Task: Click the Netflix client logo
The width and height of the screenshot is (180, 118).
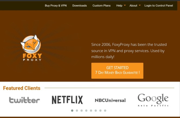Action: click(67, 100)
